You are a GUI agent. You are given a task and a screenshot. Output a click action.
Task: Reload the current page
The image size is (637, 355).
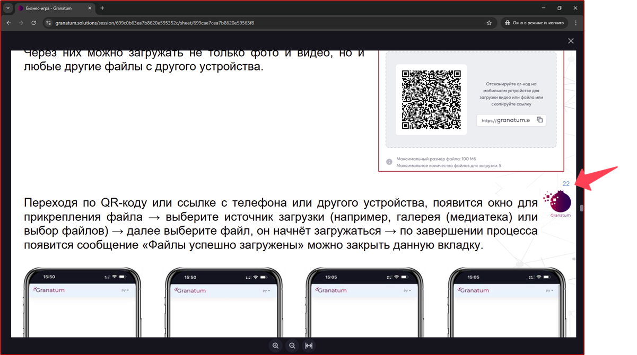(x=34, y=23)
